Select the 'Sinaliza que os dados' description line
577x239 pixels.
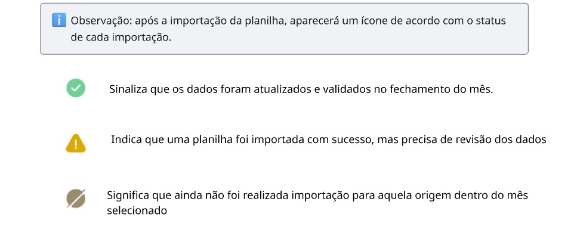pyautogui.click(x=301, y=89)
